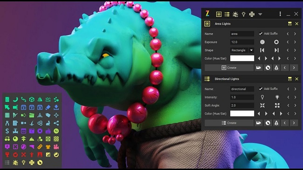Image resolution: width=303 pixels, height=170 pixels.
Task: Click the dim exposure circle icon
Action: (262, 42)
